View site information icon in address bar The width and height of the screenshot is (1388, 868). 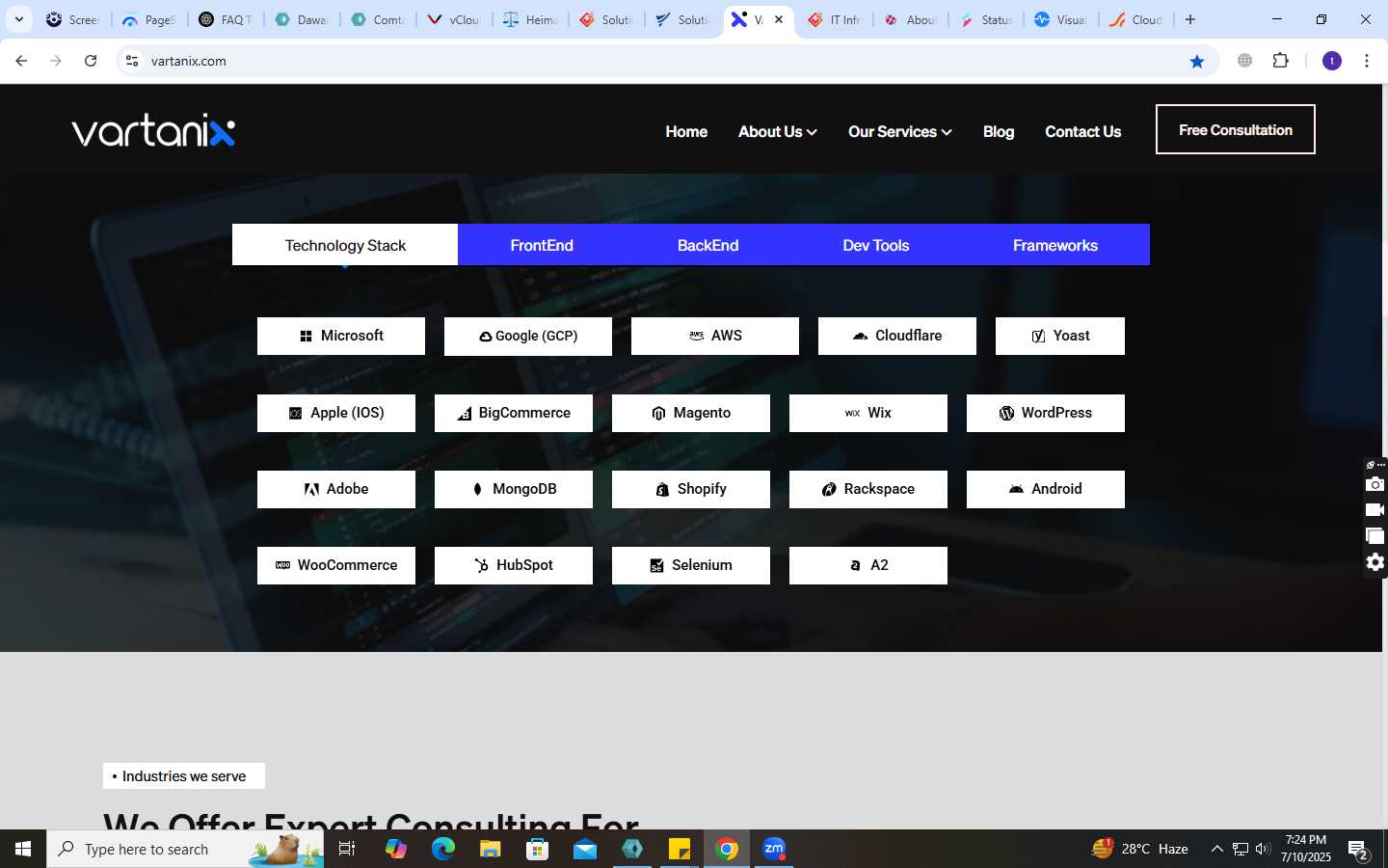132,61
